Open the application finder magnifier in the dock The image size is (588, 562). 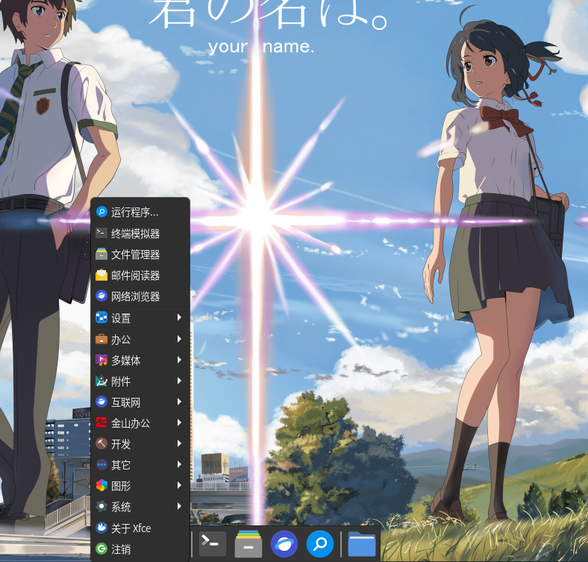320,543
